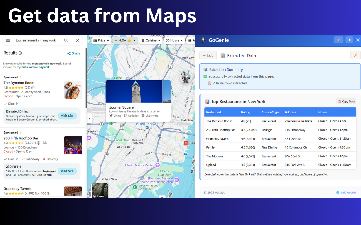Click the Address column header
Screen dimensions: 361x225
click(x=290, y=112)
